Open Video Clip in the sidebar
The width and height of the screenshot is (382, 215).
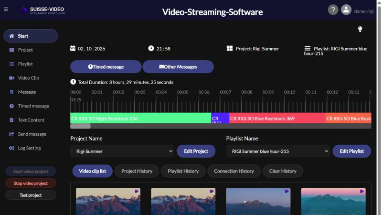pyautogui.click(x=31, y=78)
